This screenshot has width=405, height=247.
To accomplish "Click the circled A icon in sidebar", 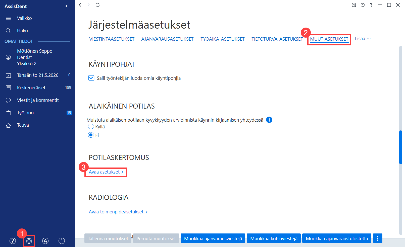I will (x=45, y=241).
